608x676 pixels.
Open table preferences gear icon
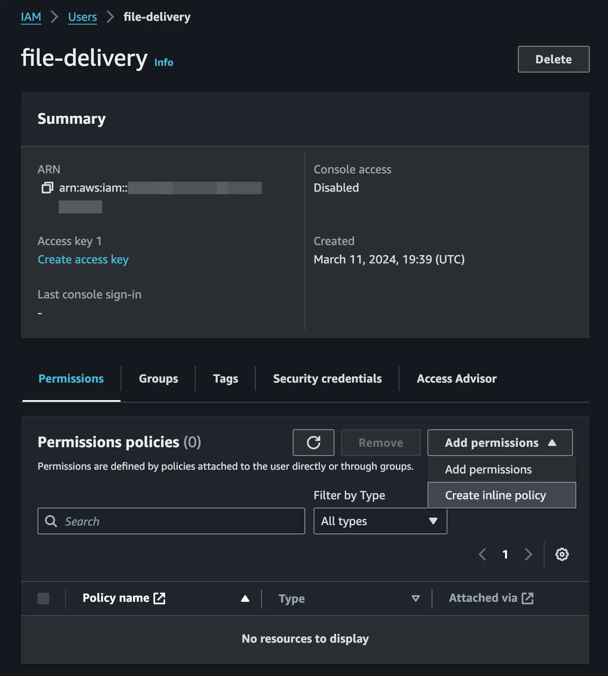(562, 554)
